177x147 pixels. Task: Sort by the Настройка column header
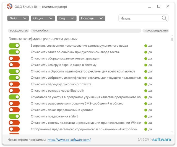tap(40, 31)
